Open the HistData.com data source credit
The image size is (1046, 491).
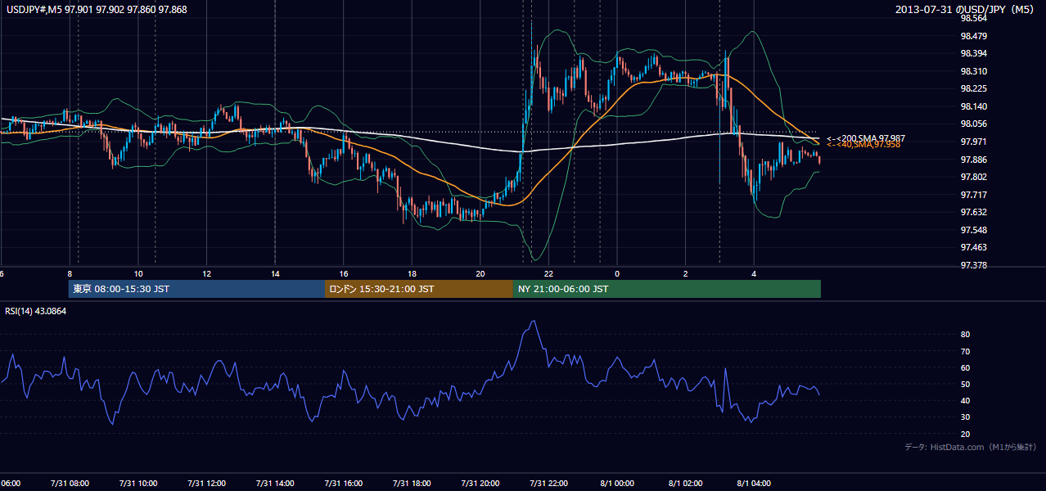[x=971, y=447]
